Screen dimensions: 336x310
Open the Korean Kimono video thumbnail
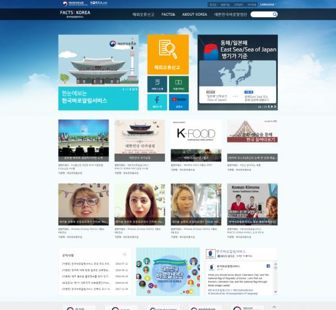click(x=252, y=202)
